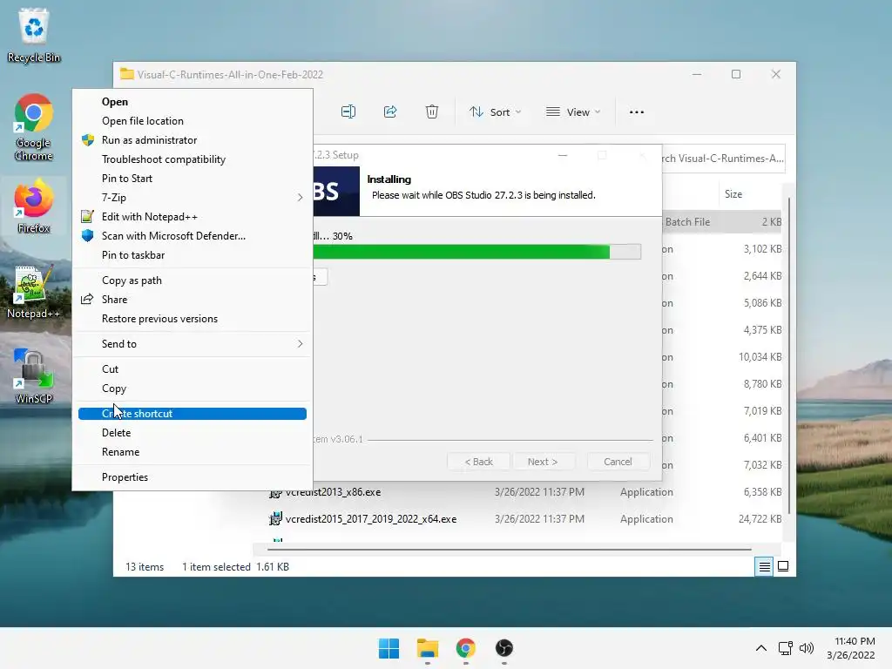The image size is (892, 669).
Task: Click the Explorer horizontal scrollbar
Action: click(509, 550)
